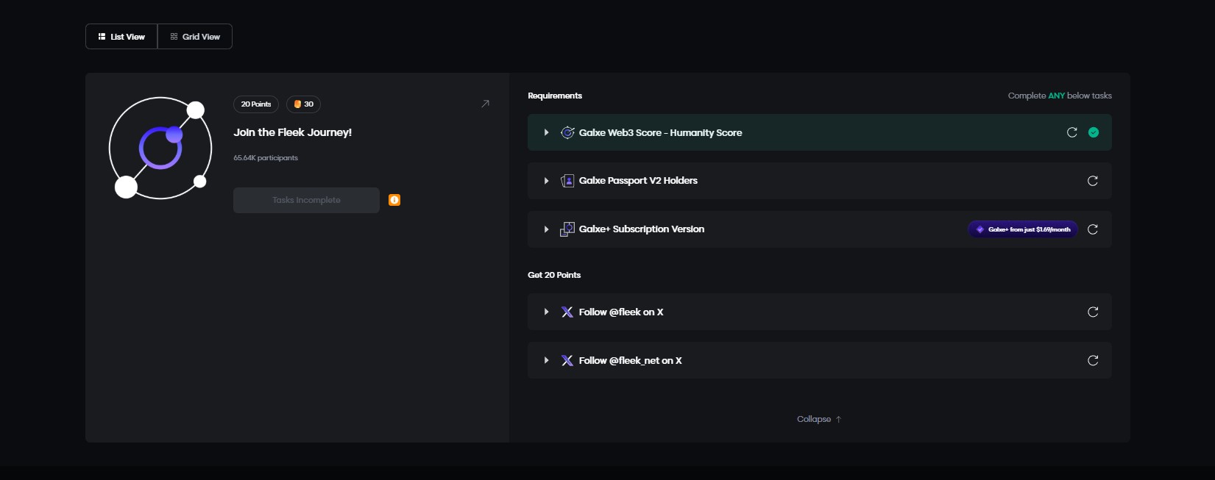Image resolution: width=1215 pixels, height=480 pixels.
Task: Click the 20 Points badge
Action: point(256,104)
